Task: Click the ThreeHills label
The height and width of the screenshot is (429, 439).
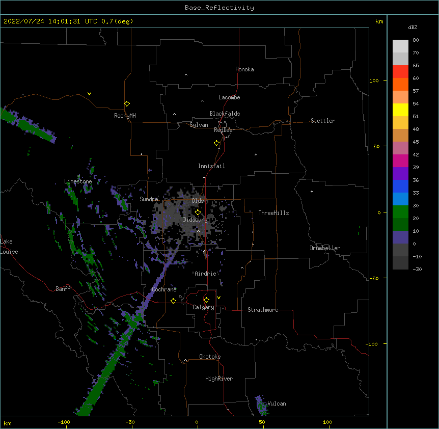Action: coord(273,213)
